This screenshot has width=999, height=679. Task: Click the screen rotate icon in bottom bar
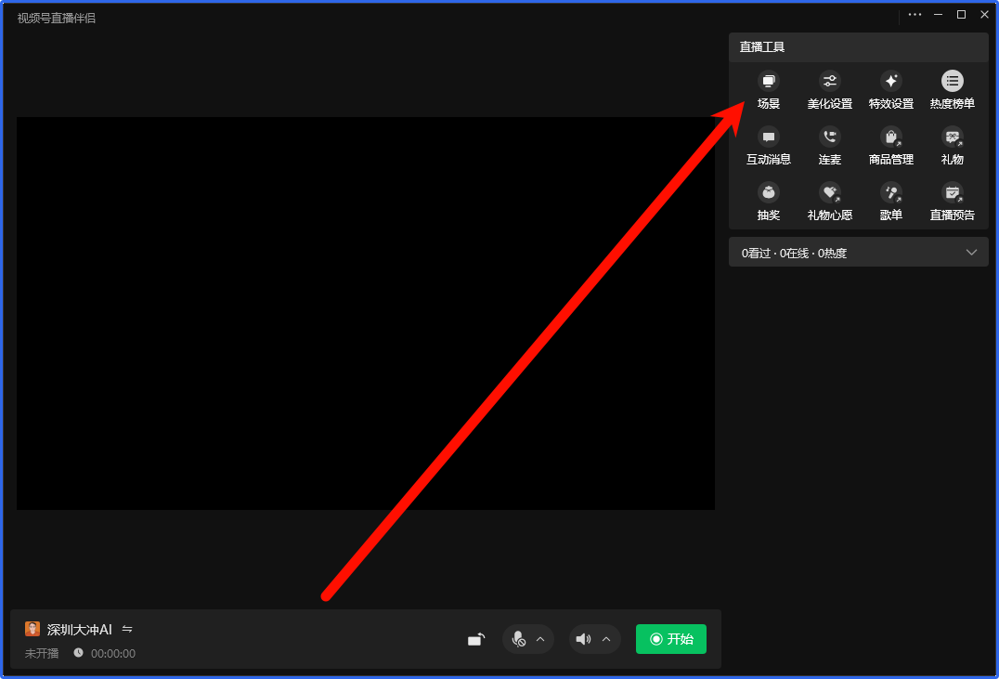(475, 639)
